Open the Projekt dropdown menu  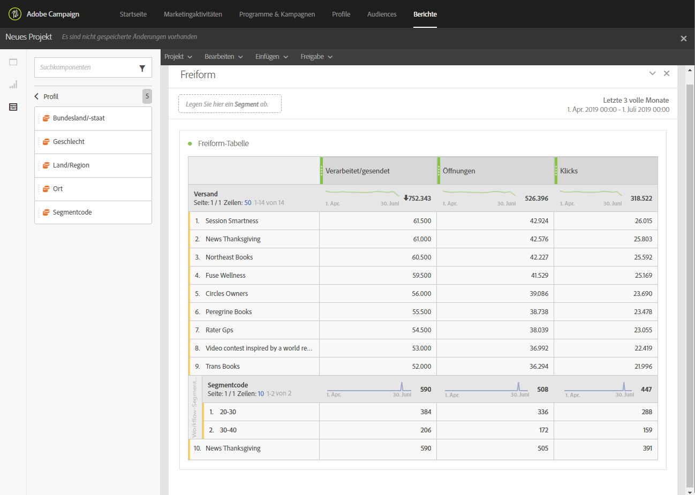pyautogui.click(x=178, y=57)
